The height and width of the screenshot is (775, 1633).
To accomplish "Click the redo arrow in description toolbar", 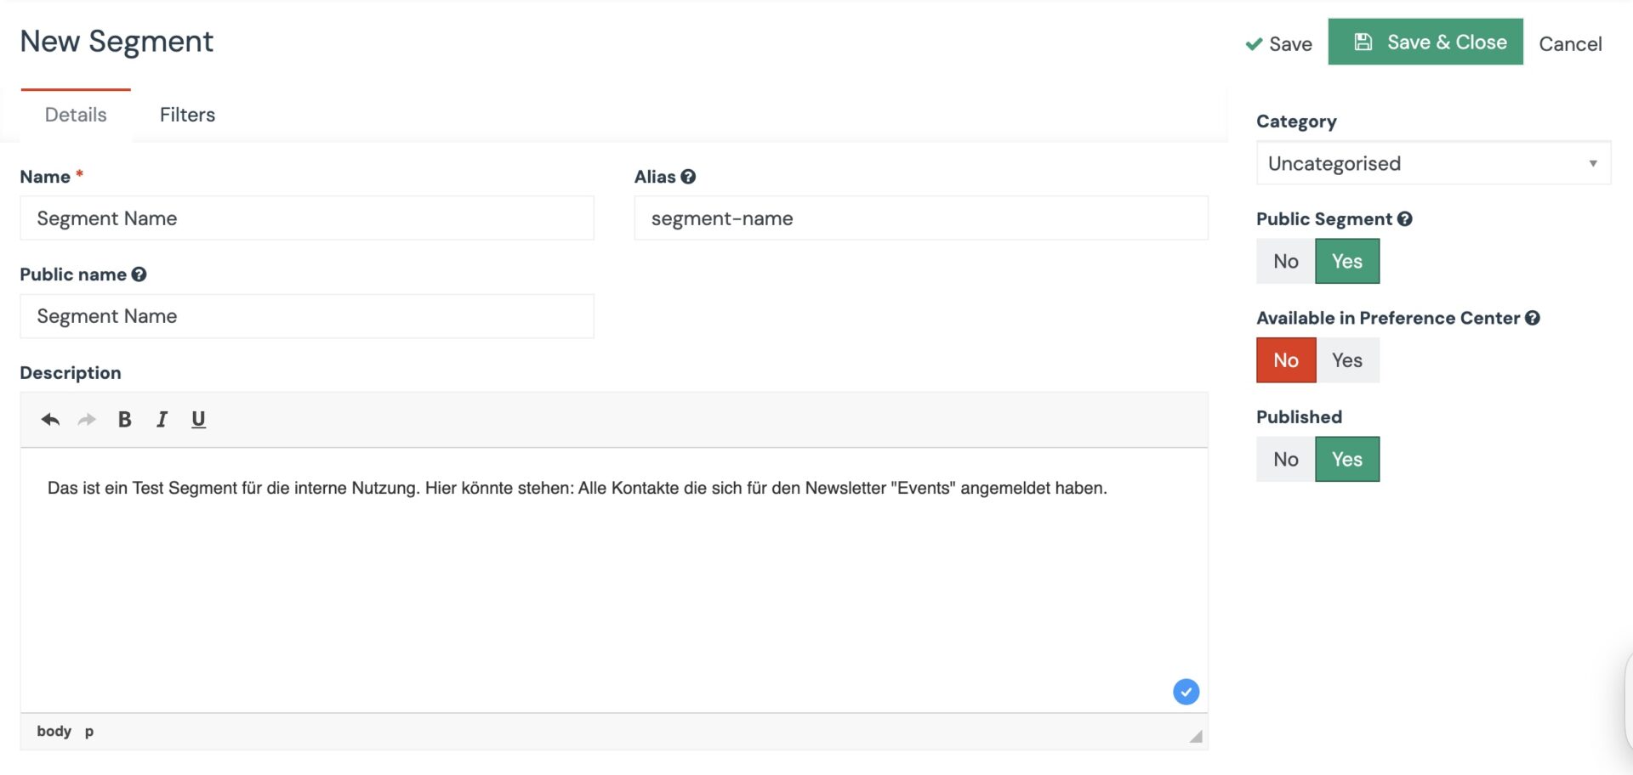I will click(x=87, y=419).
